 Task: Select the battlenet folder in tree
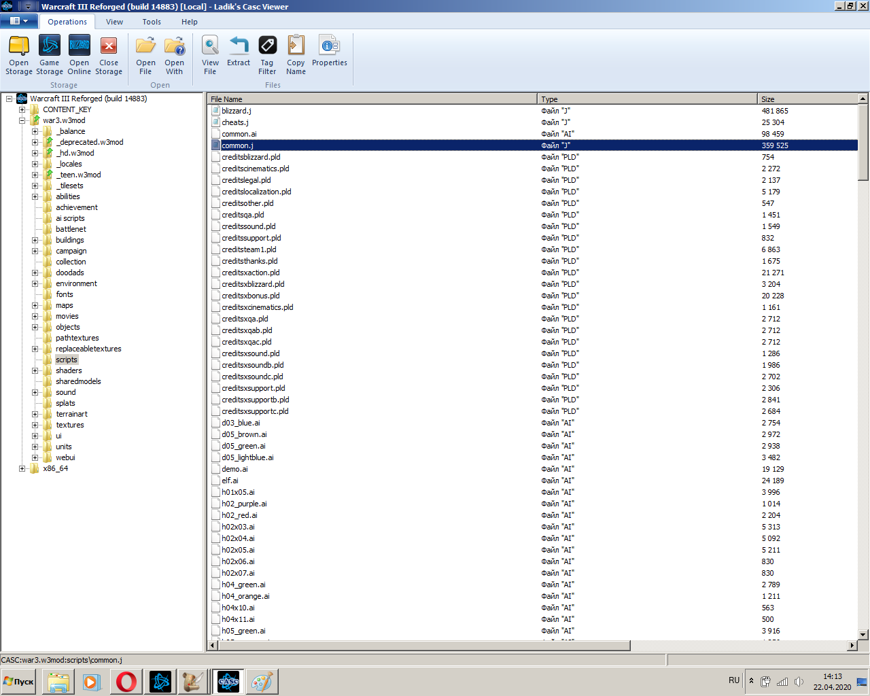point(71,229)
